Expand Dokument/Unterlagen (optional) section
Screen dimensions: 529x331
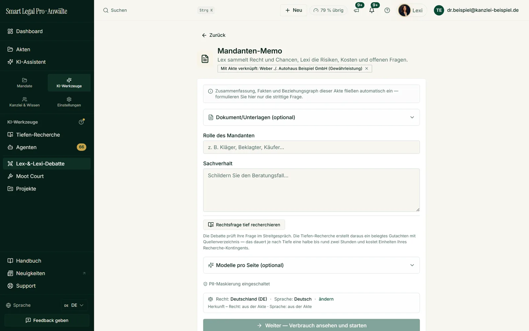tap(311, 118)
